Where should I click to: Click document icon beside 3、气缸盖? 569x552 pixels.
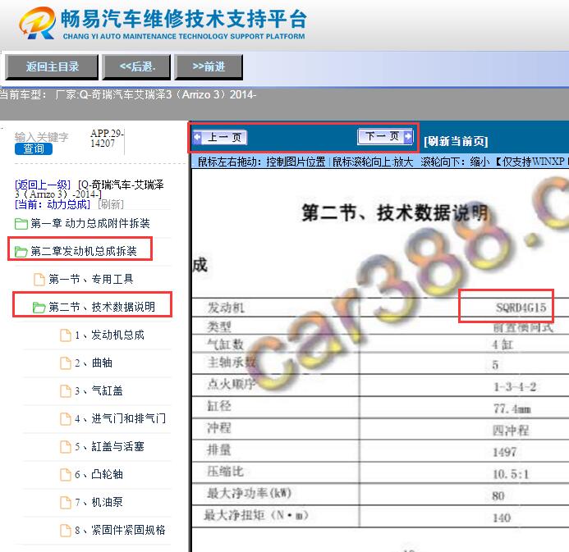coord(66,391)
